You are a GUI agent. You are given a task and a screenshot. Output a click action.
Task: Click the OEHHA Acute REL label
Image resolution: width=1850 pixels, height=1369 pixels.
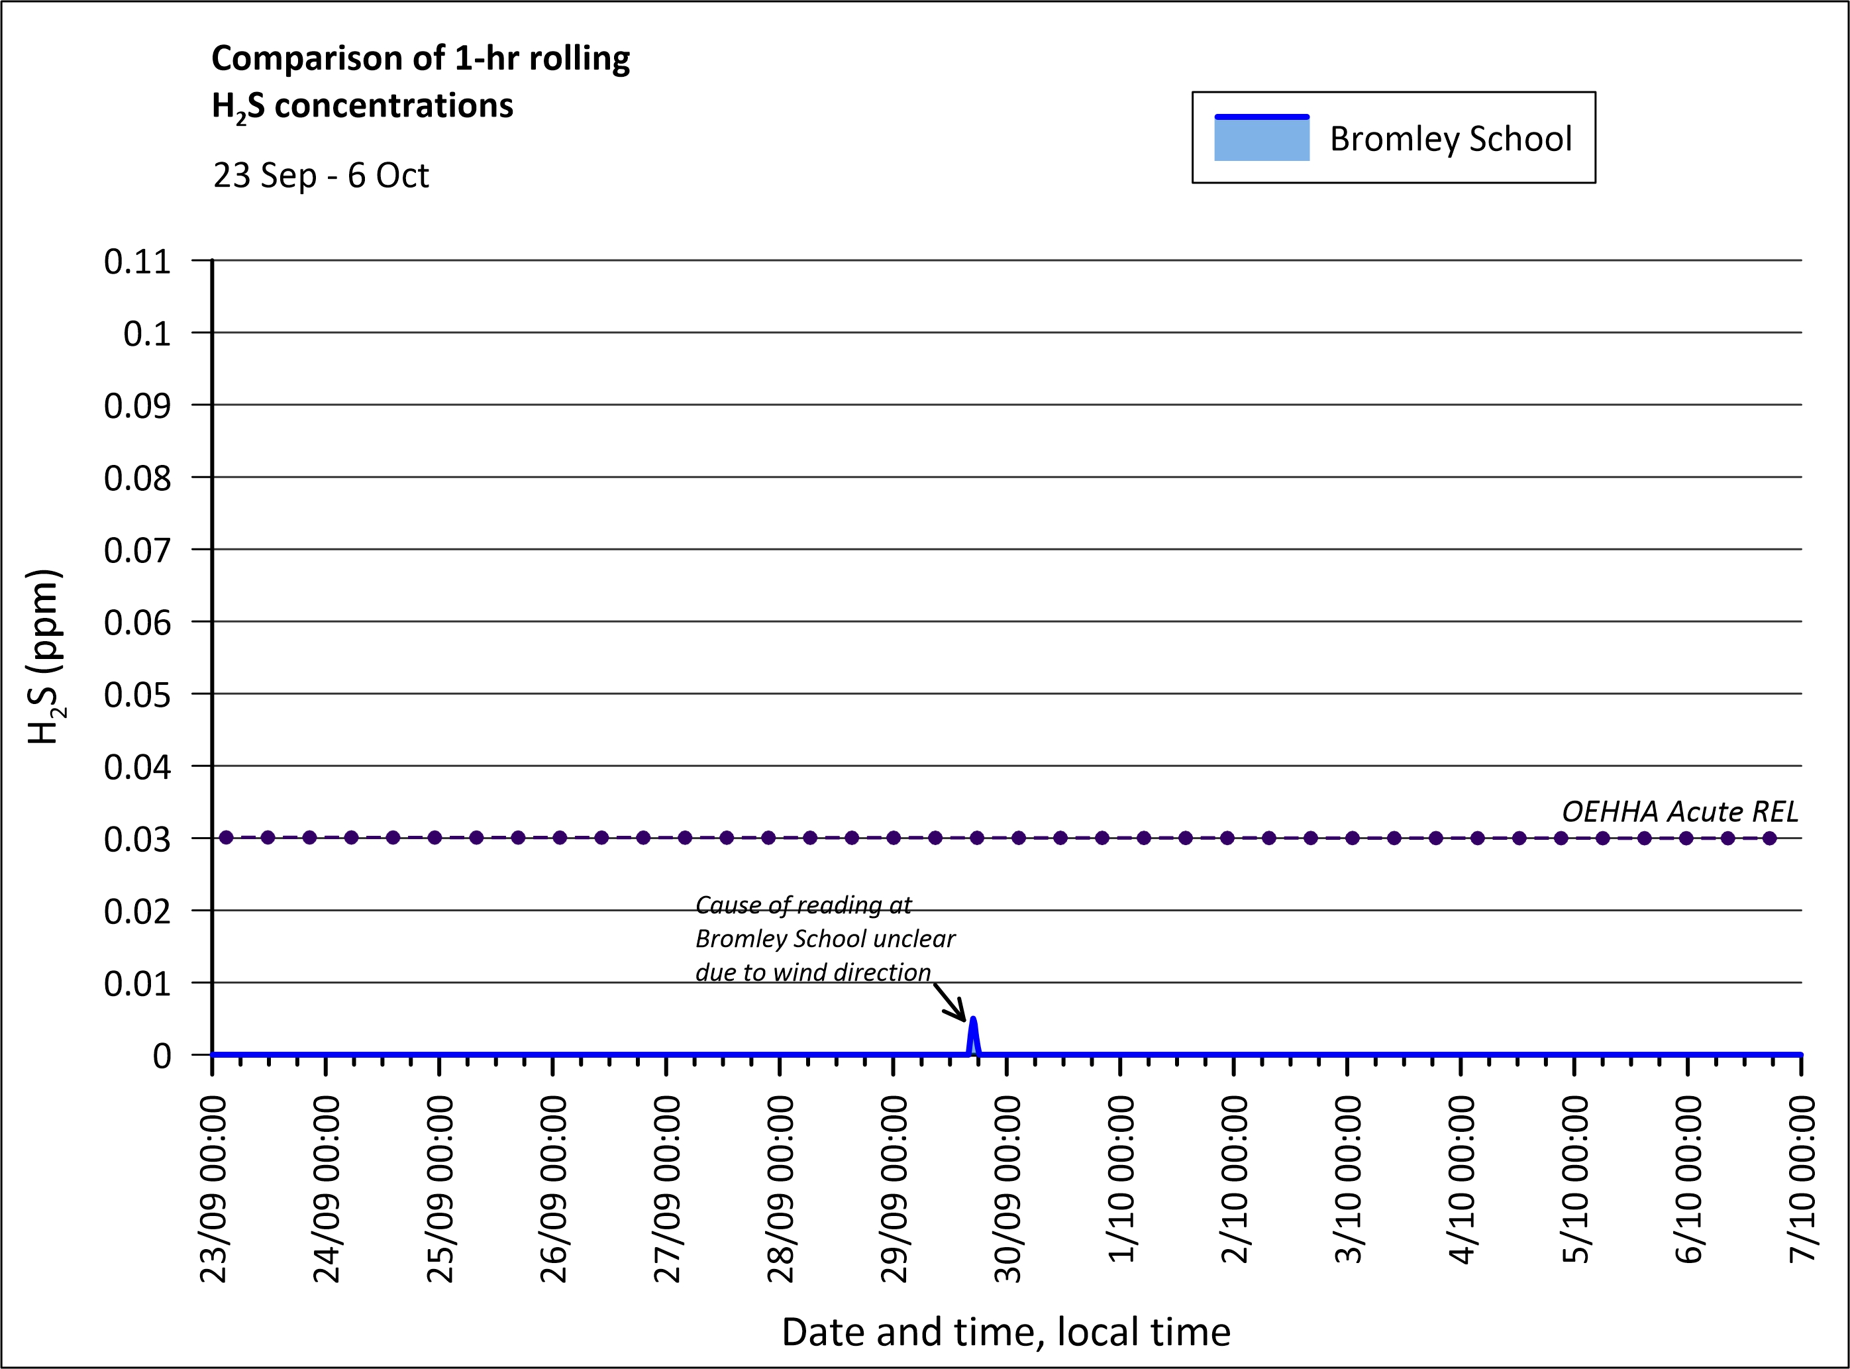pyautogui.click(x=1680, y=811)
